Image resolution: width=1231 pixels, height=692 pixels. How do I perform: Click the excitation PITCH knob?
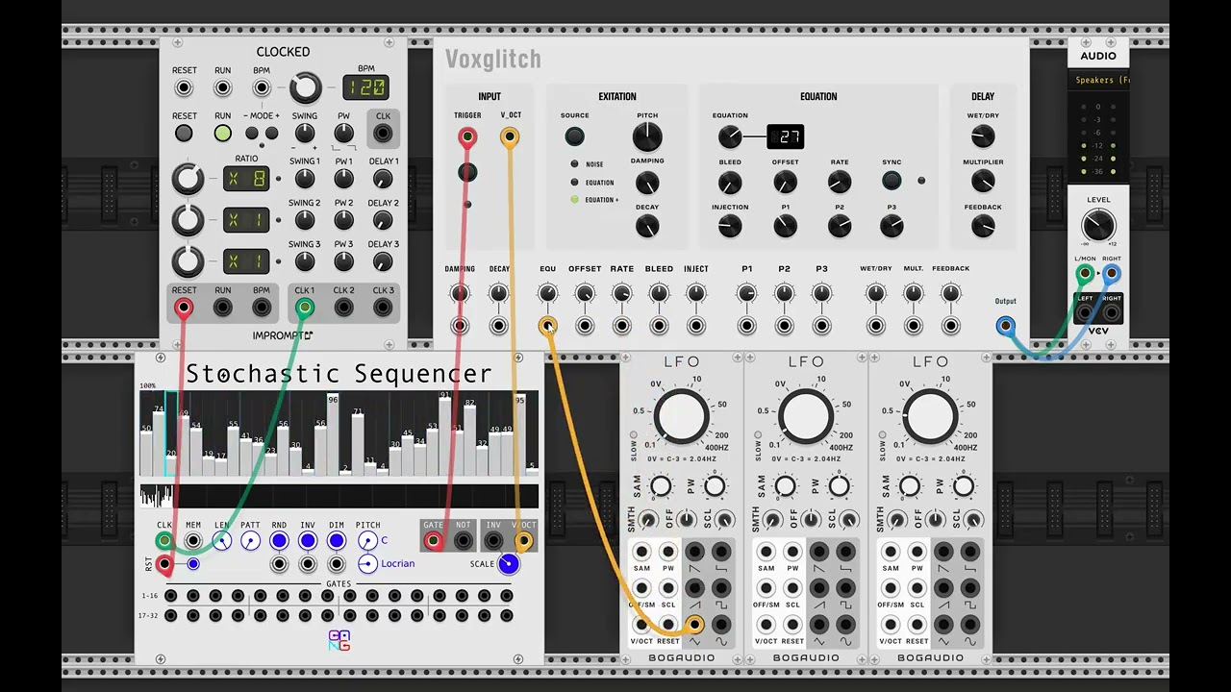pyautogui.click(x=647, y=137)
